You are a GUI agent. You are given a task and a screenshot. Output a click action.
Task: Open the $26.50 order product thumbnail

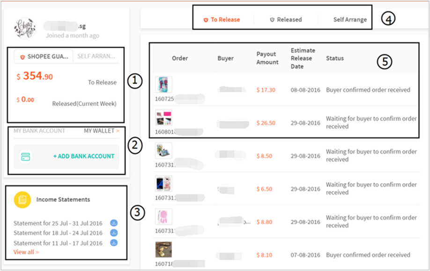pos(163,118)
